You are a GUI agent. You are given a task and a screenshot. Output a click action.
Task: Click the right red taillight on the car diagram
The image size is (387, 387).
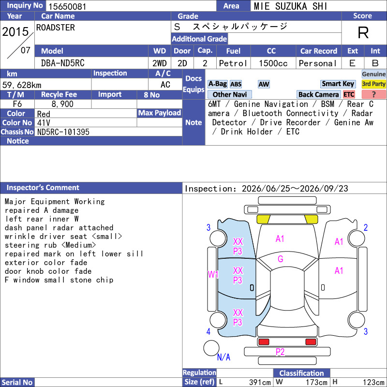[x=311, y=342]
